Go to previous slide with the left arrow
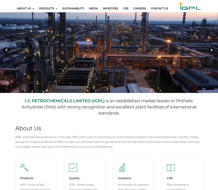The width and height of the screenshot is (218, 190). [x=6, y=50]
